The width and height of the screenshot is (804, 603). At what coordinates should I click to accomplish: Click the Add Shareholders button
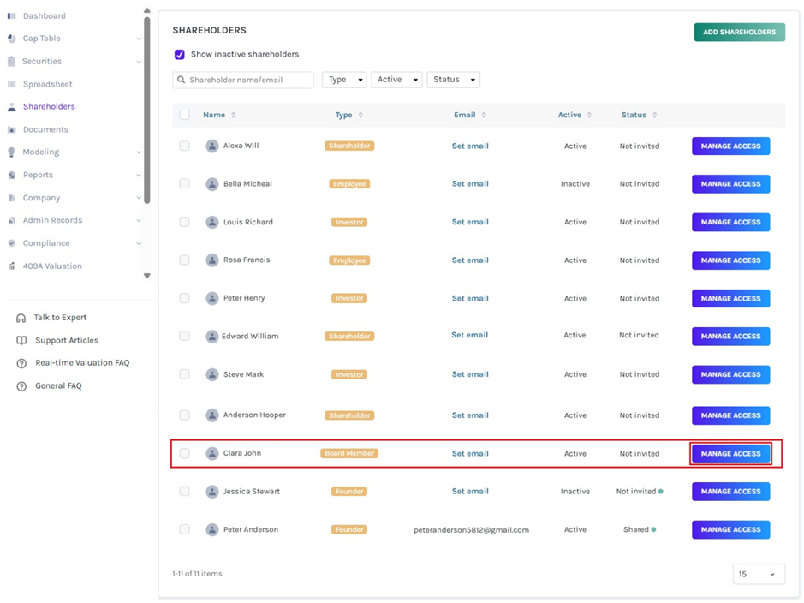pos(740,32)
